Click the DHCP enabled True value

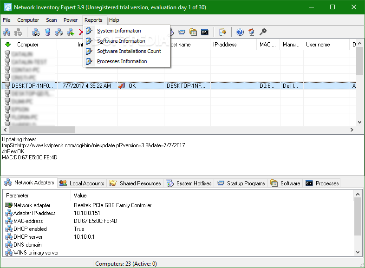[x=79, y=229]
